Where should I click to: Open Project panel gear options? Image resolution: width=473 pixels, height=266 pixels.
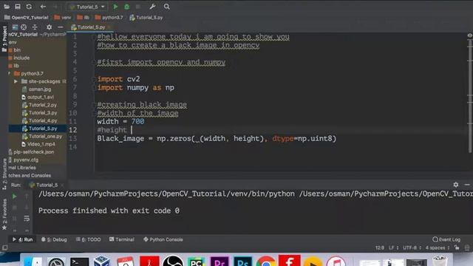point(50,27)
